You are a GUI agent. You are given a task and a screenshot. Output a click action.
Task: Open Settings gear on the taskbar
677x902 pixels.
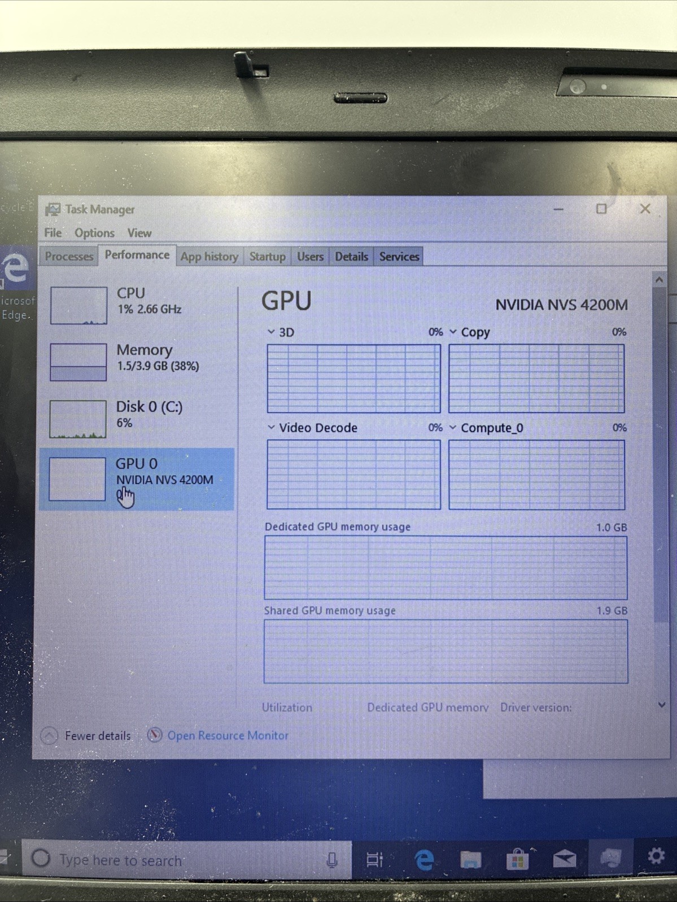pos(656,856)
